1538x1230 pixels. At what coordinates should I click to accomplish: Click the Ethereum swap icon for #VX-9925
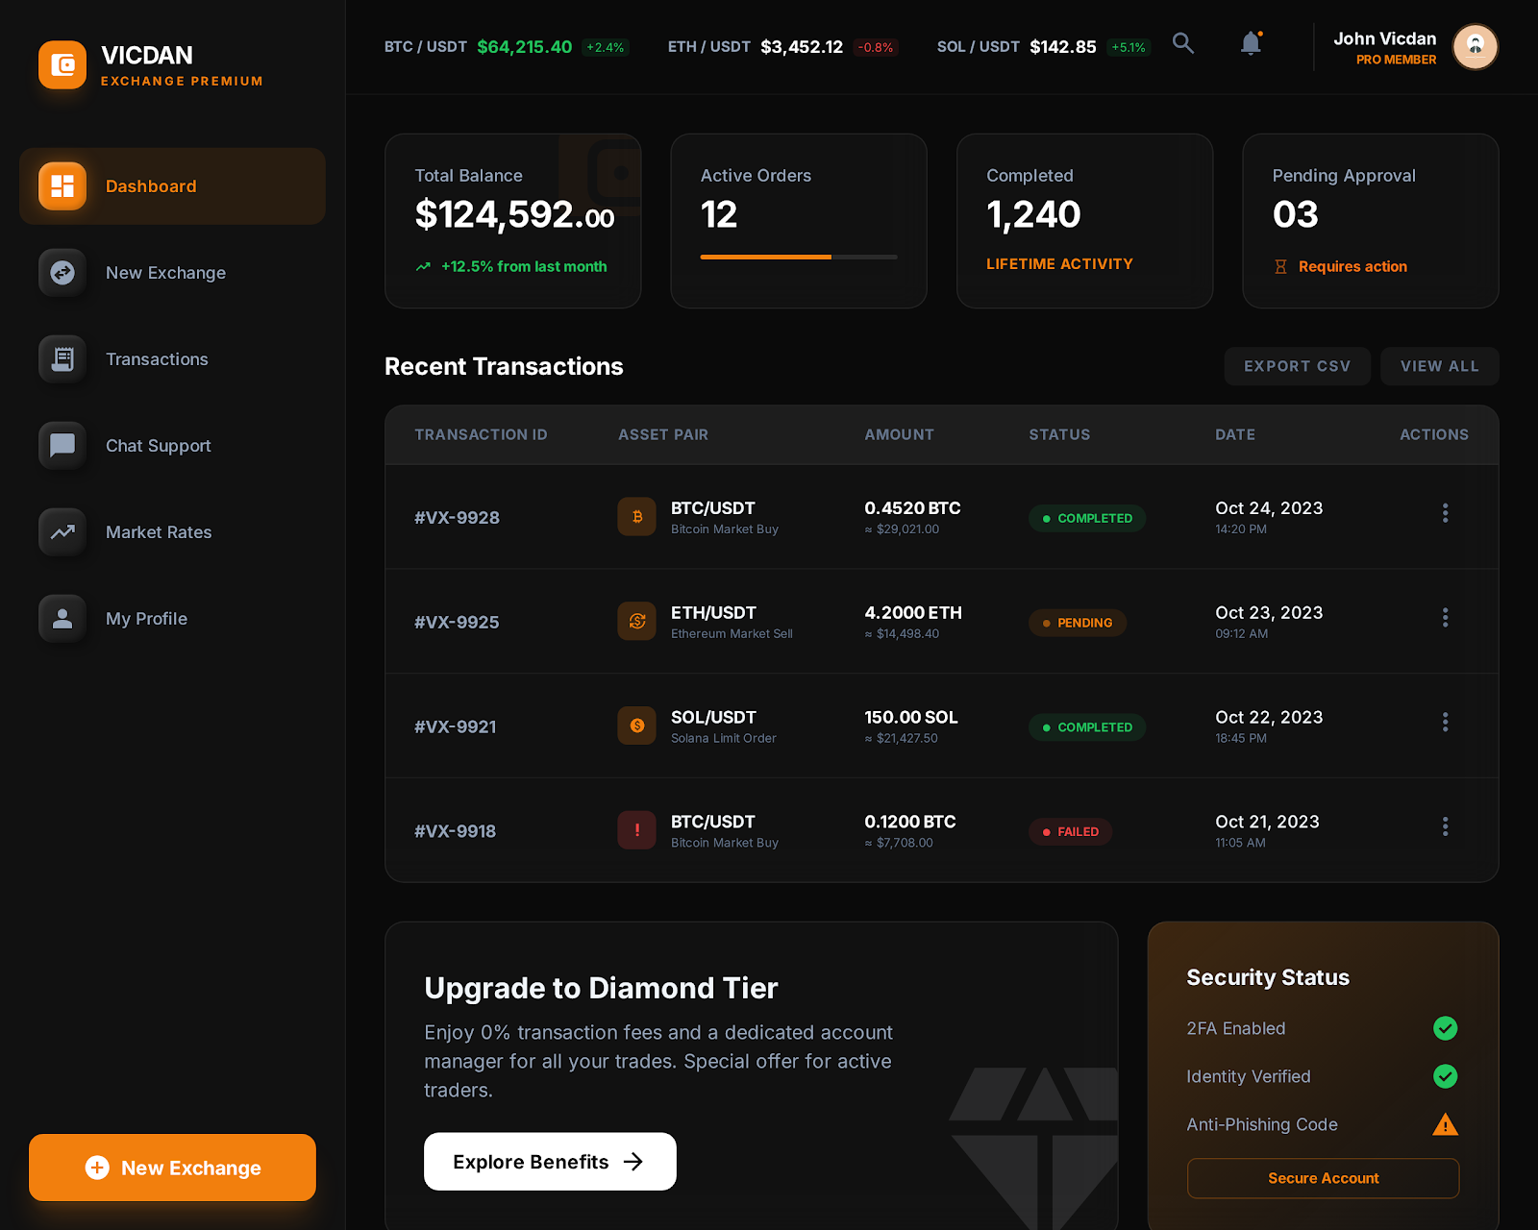point(636,622)
